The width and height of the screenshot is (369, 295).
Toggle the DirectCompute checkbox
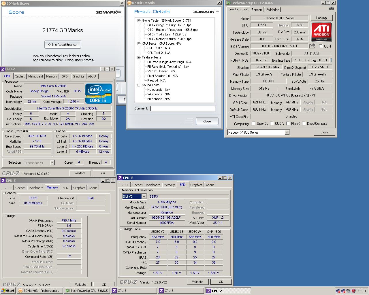[304, 124]
